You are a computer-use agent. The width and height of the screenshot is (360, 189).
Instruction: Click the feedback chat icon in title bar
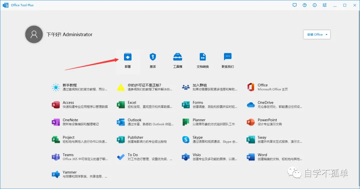(295, 5)
